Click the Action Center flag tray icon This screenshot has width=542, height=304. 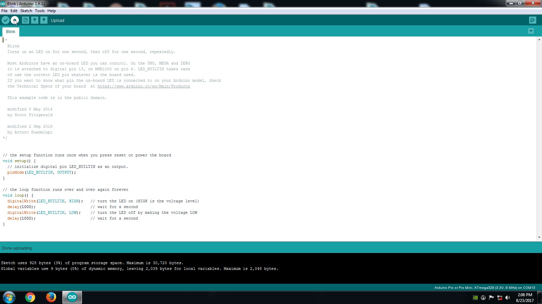pyautogui.click(x=492, y=298)
